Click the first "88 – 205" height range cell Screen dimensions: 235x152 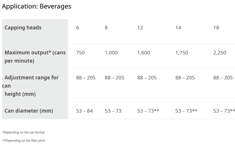click(x=86, y=78)
